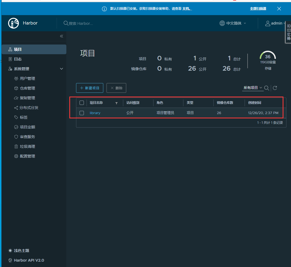Open 项目定额 in the sidebar
The image size is (291, 267).
click(x=28, y=127)
